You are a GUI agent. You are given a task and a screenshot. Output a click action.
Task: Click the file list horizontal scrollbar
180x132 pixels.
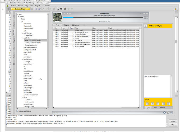click(96, 107)
